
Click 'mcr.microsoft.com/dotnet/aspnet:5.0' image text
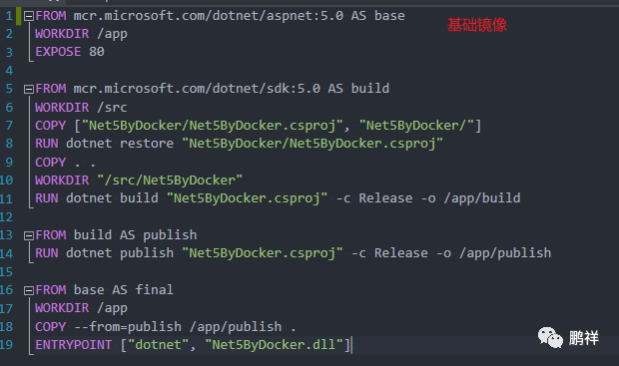tap(208, 16)
